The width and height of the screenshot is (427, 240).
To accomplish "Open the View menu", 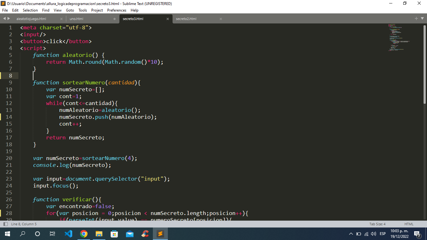I will click(x=58, y=10).
